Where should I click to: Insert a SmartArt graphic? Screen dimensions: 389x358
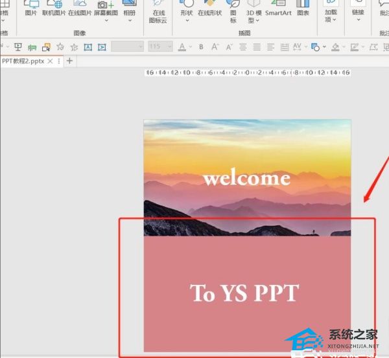278,8
